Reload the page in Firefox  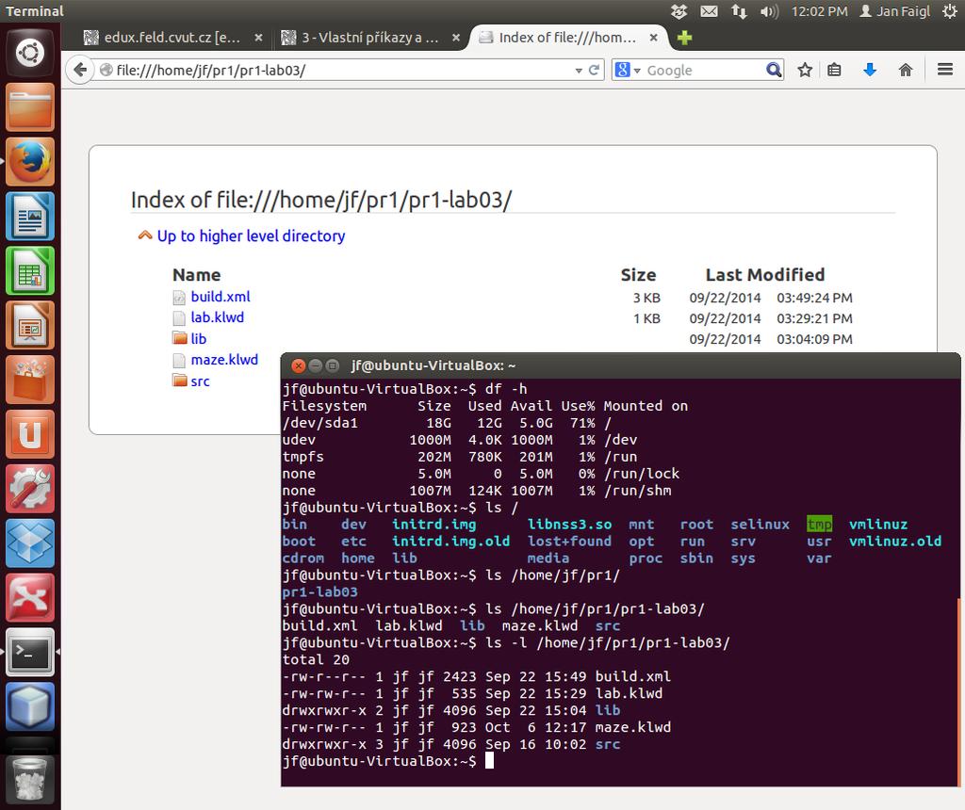(x=594, y=70)
